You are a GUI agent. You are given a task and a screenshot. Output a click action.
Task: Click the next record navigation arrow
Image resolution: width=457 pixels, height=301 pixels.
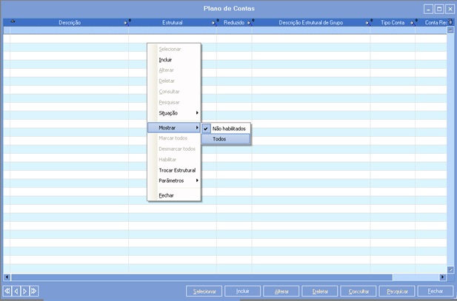point(24,291)
